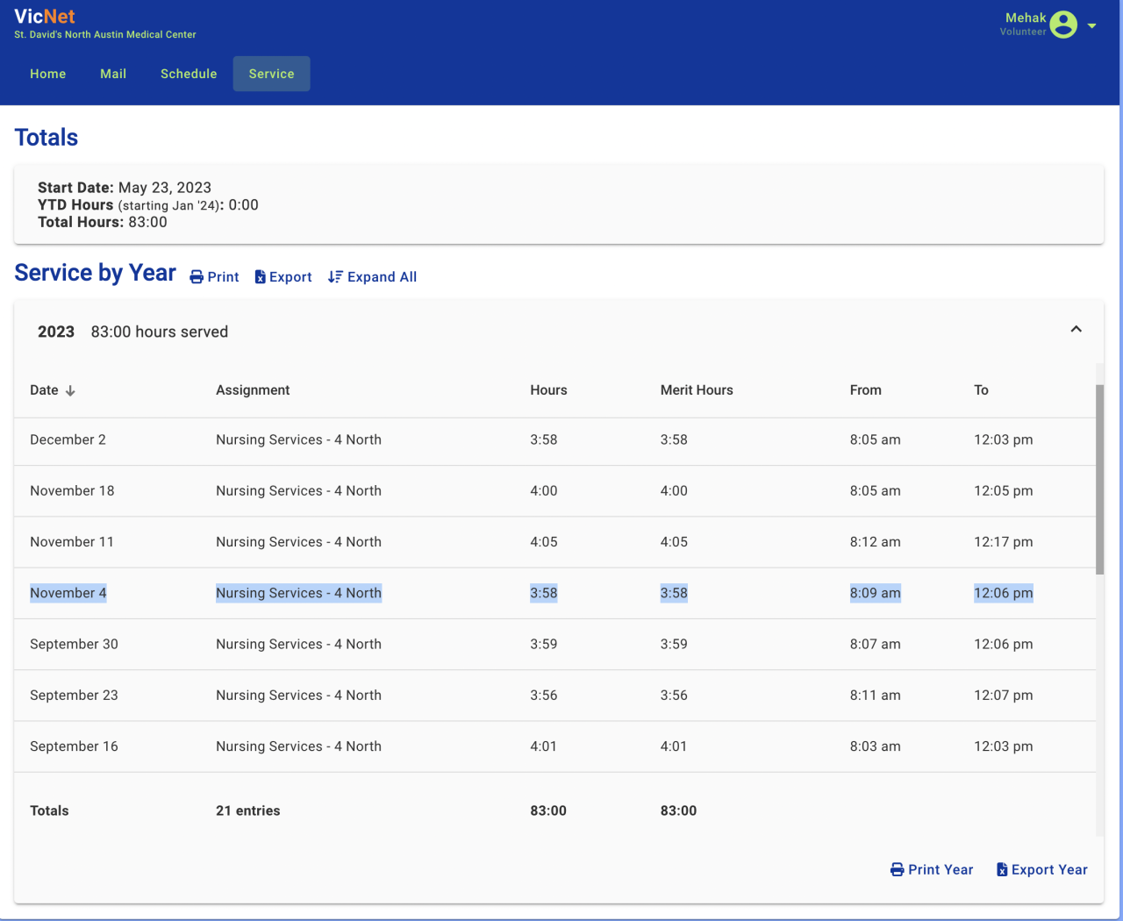Click the user profile avatar icon
Image resolution: width=1123 pixels, height=921 pixels.
click(1062, 25)
